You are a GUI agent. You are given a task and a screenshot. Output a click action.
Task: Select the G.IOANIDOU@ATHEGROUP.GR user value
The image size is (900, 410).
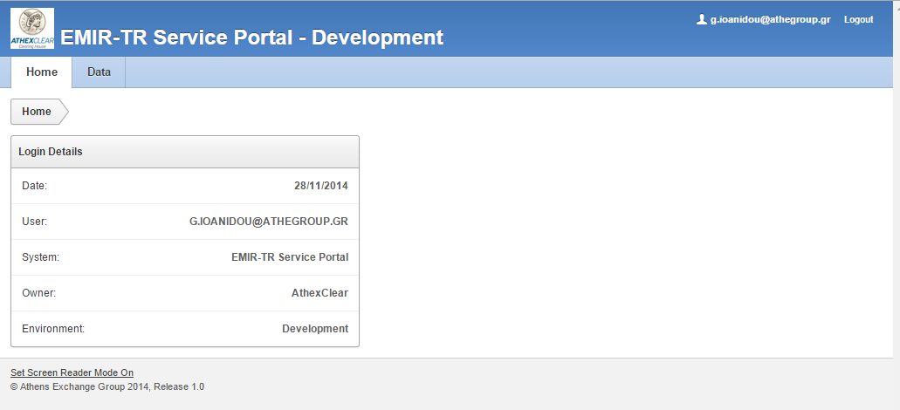pyautogui.click(x=269, y=222)
